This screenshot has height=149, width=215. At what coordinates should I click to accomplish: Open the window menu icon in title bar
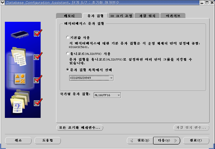[2, 2]
